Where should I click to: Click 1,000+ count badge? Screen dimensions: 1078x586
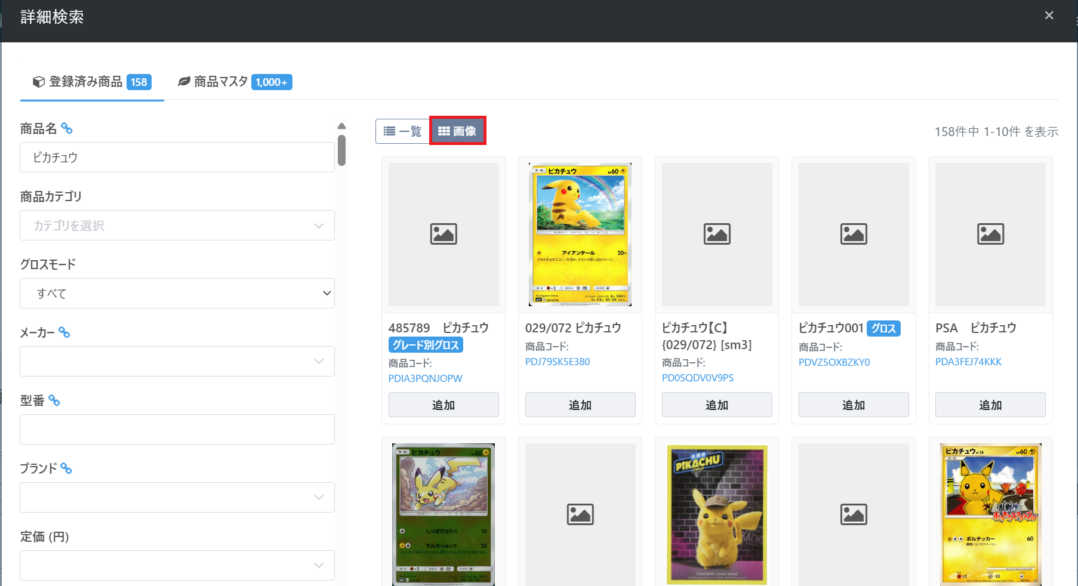(272, 82)
